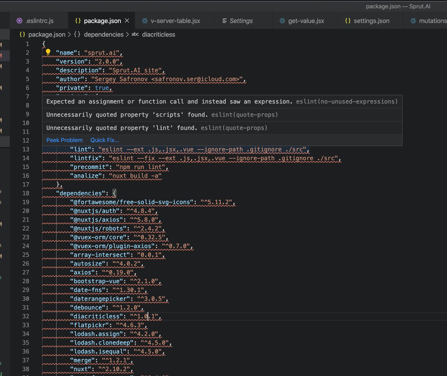Click line number 18 in the gutter
The height and width of the screenshot is (376, 447).
pyautogui.click(x=26, y=193)
